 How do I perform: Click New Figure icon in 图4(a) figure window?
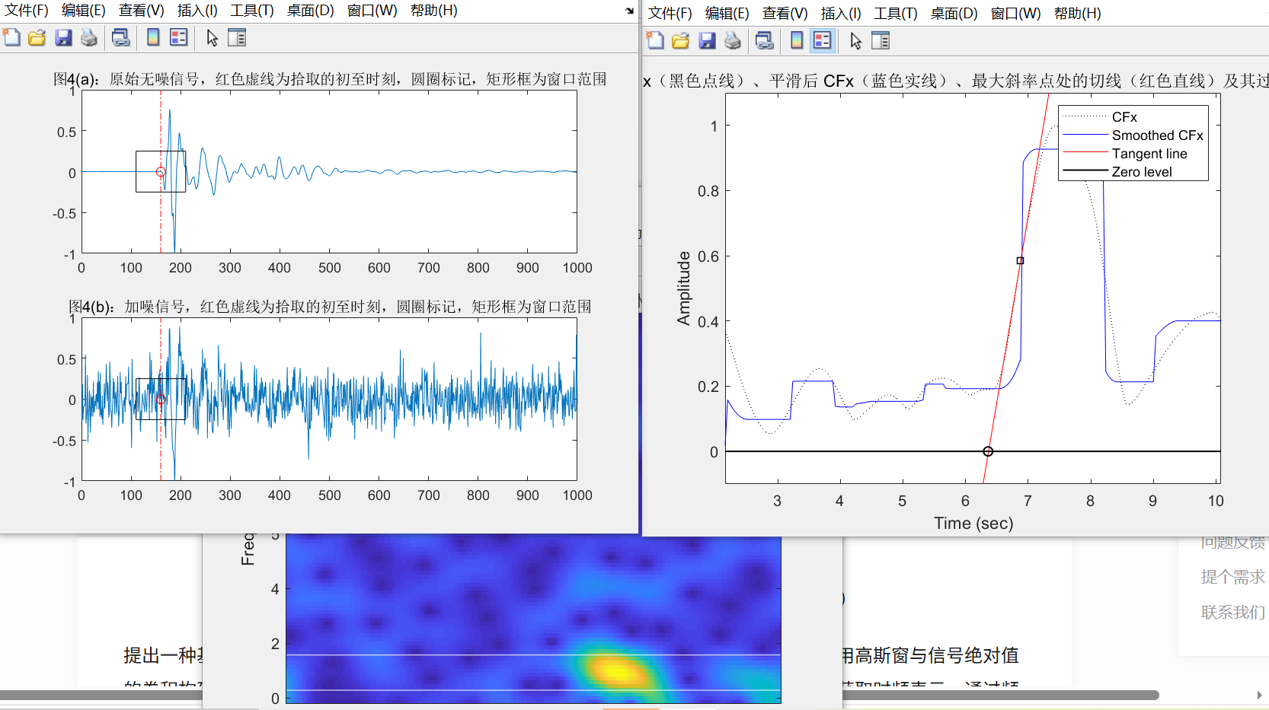(x=11, y=37)
